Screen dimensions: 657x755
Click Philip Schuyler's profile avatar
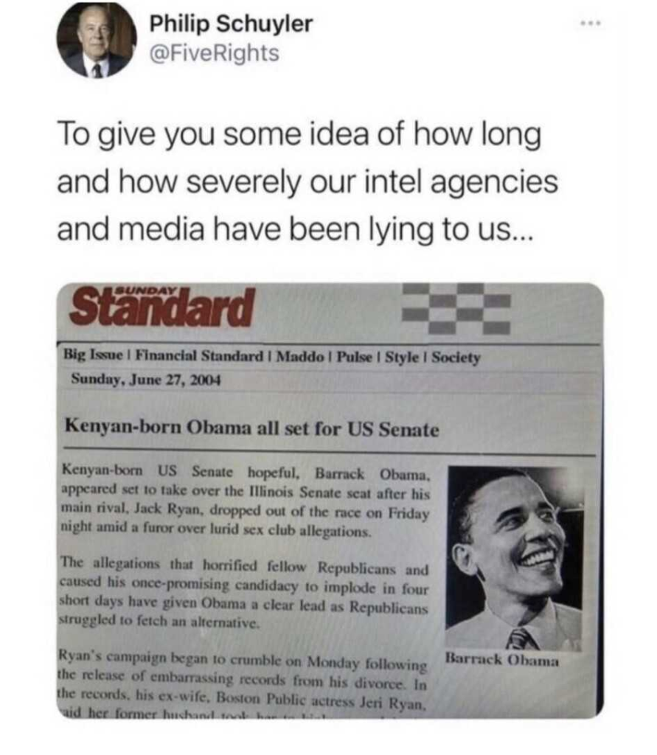pyautogui.click(x=97, y=41)
